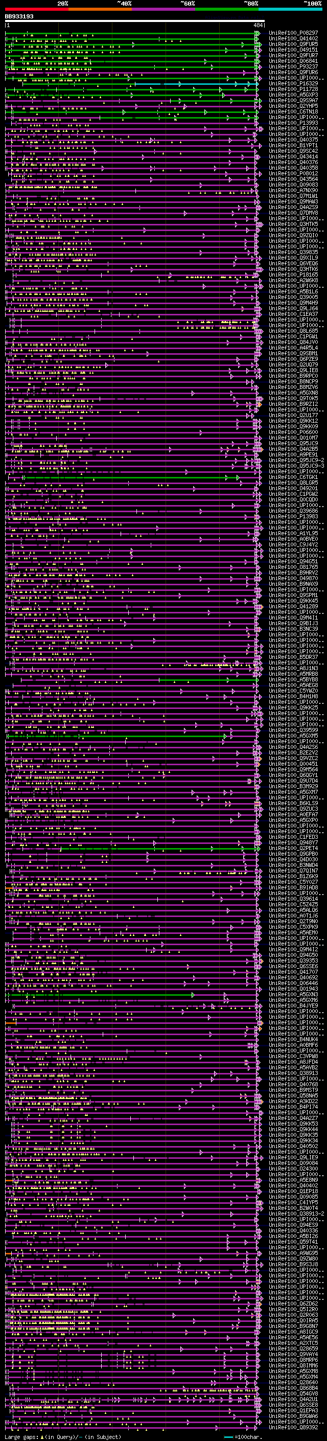This screenshot has width=327, height=1441.
Task: Select hit label UniRef100_Q43414
Action: click(x=293, y=156)
